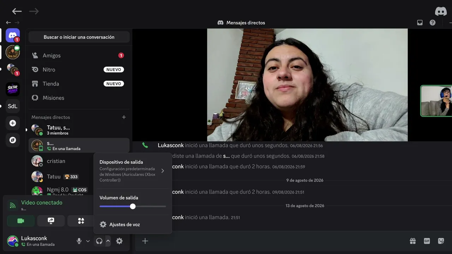
Task: Open Discord direct messages home icon
Action: 13,35
